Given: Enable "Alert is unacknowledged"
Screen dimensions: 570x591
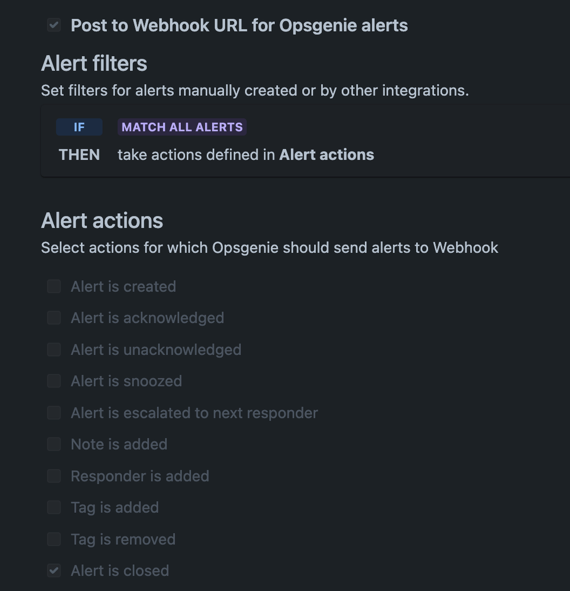Looking at the screenshot, I should [x=53, y=350].
